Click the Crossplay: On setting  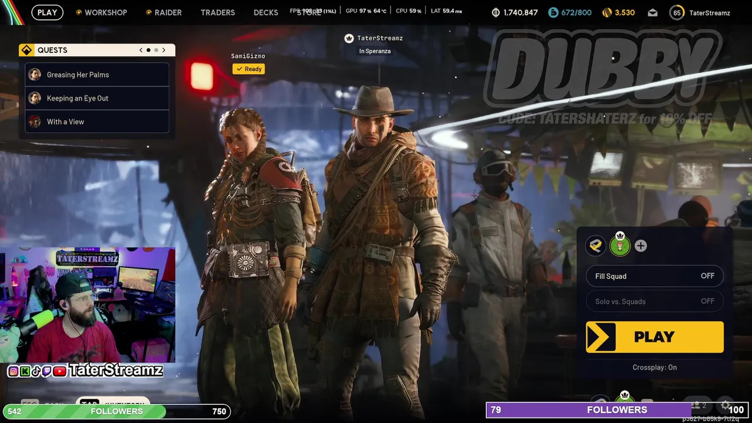(654, 367)
